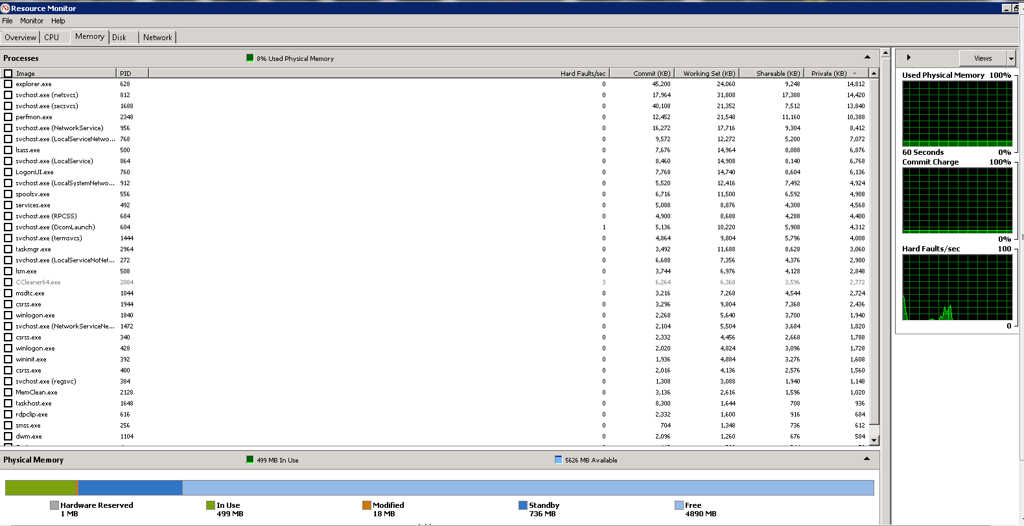Click the In Use segment of memory bar
The height and width of the screenshot is (526, 1024).
[x=40, y=488]
